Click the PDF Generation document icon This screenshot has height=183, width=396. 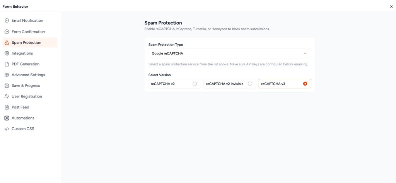click(7, 64)
